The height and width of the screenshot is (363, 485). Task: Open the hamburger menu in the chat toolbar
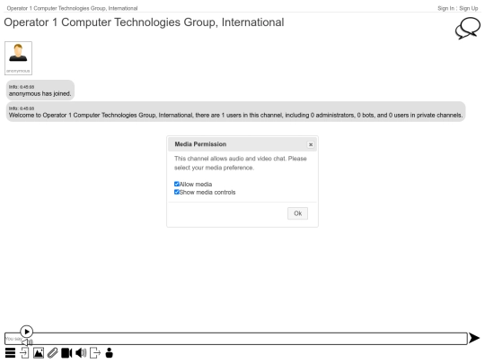point(10,353)
